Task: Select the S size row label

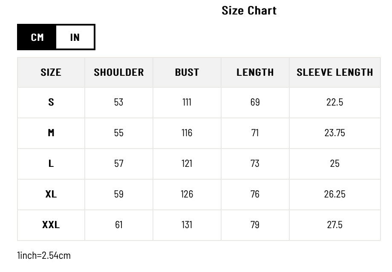Action: tap(51, 102)
